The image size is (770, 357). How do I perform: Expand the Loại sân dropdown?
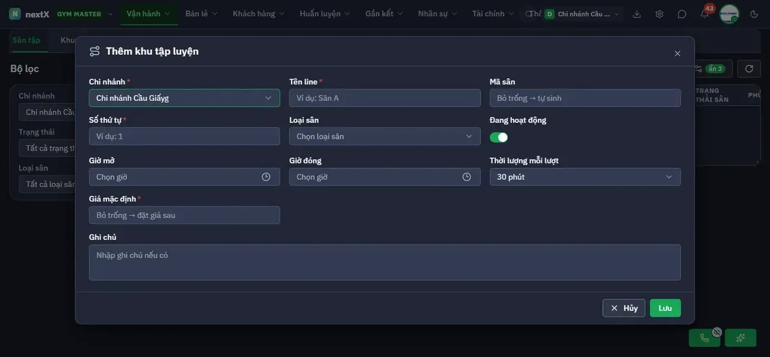click(385, 136)
